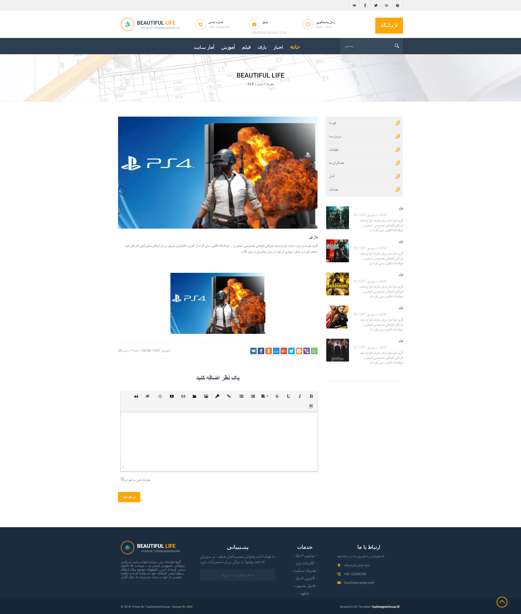This screenshot has width=521, height=614.
Task: Open the text alignment dropdown in editor
Action: tap(264, 396)
